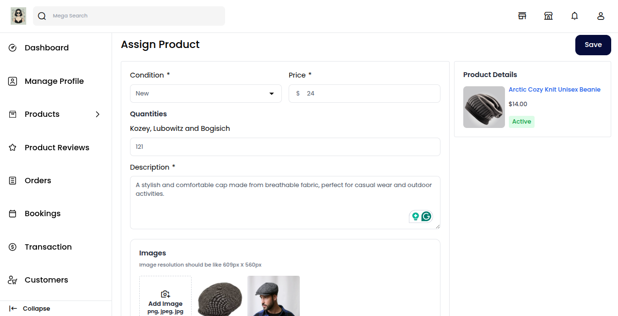Viewport: 618px width, 316px height.
Task: Open the Arctic Cozy Knit Unisex Beanie link
Action: coord(554,89)
